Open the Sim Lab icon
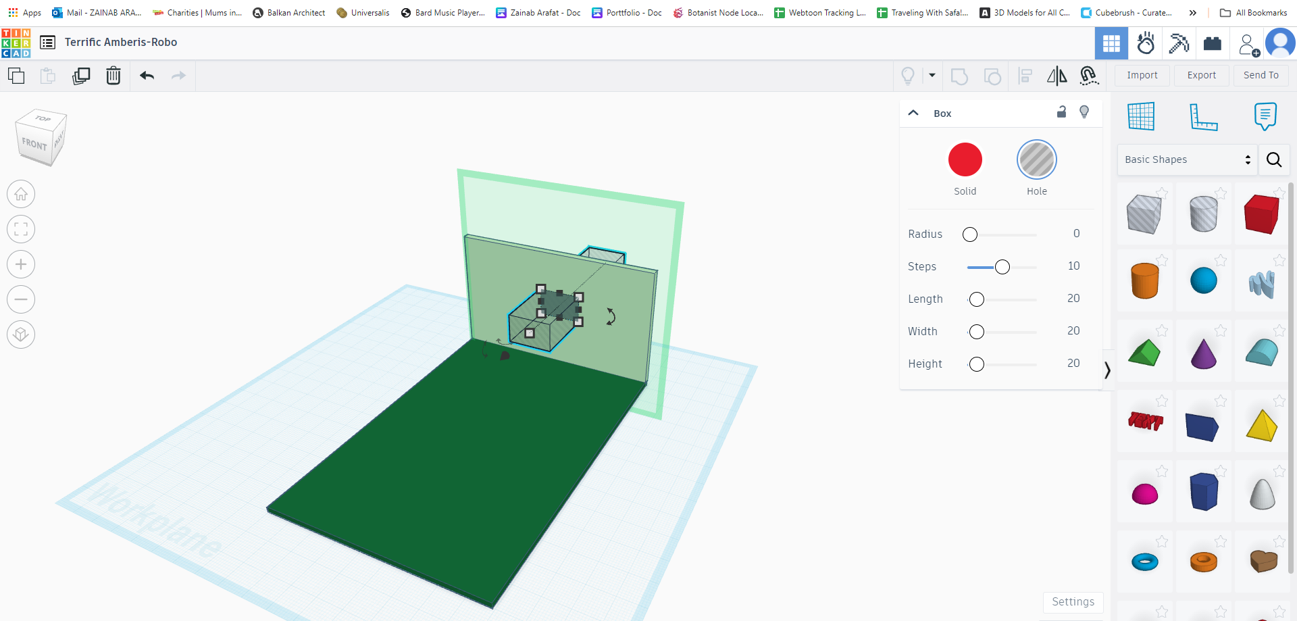The image size is (1297, 621). pos(1146,44)
